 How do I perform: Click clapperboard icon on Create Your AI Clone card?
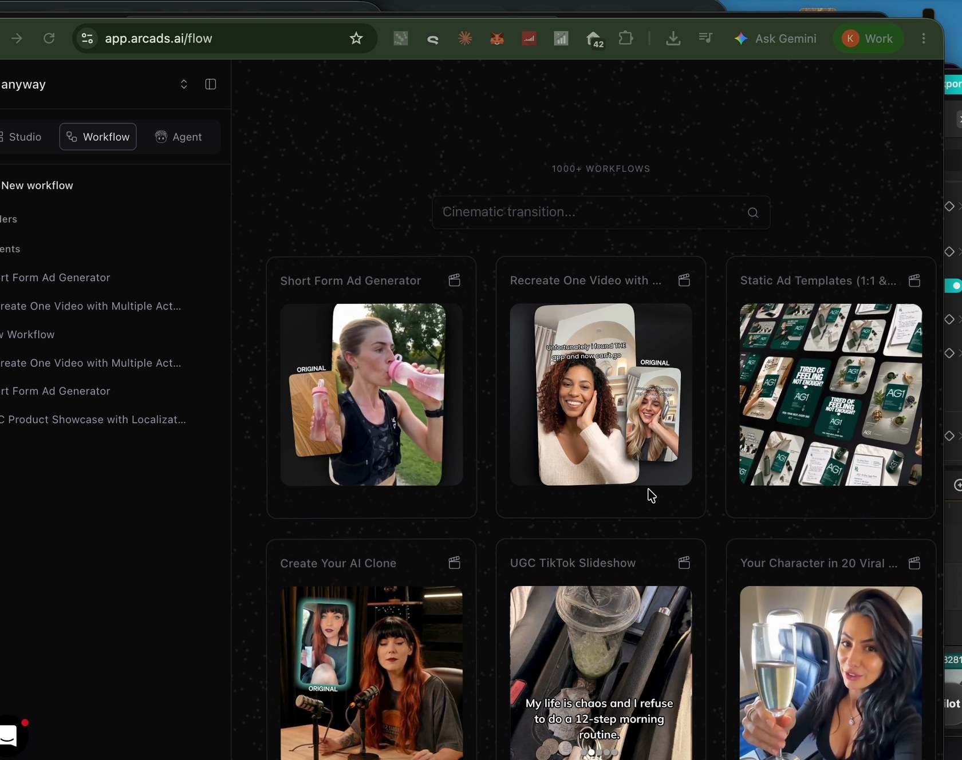tap(454, 563)
